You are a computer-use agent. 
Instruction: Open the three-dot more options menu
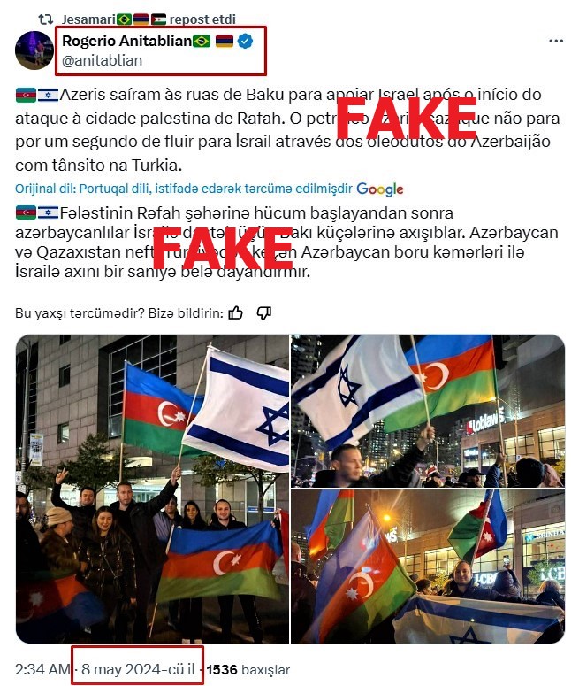[556, 41]
